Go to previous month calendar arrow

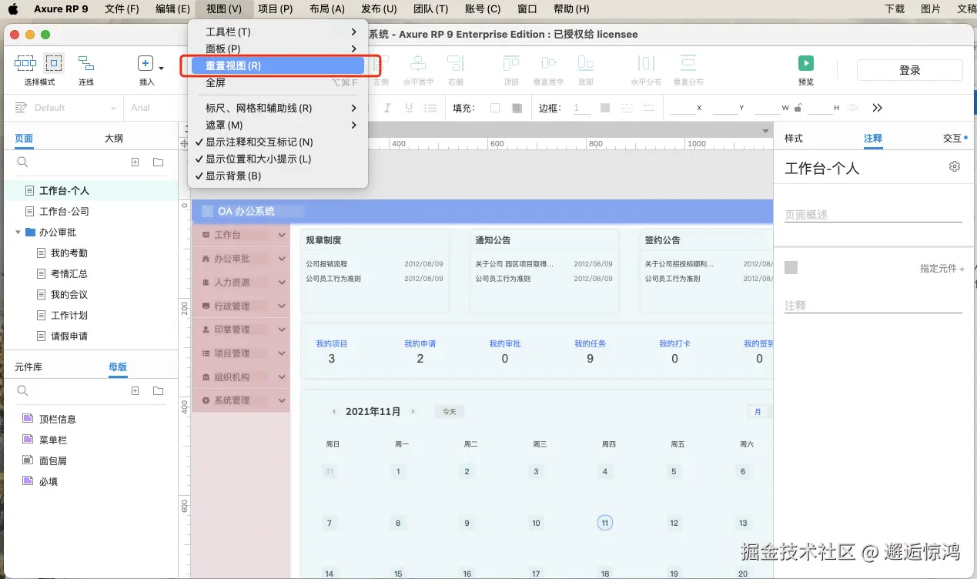pos(334,412)
